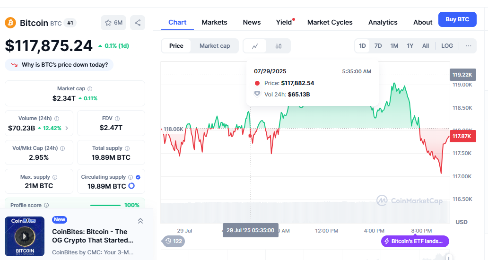Open the share icon button
488x260 pixels.
138,23
